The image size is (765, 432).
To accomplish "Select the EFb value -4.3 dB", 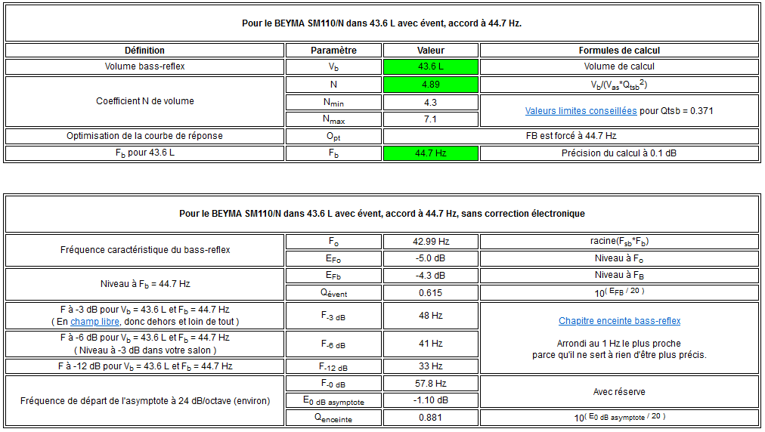I will (430, 276).
